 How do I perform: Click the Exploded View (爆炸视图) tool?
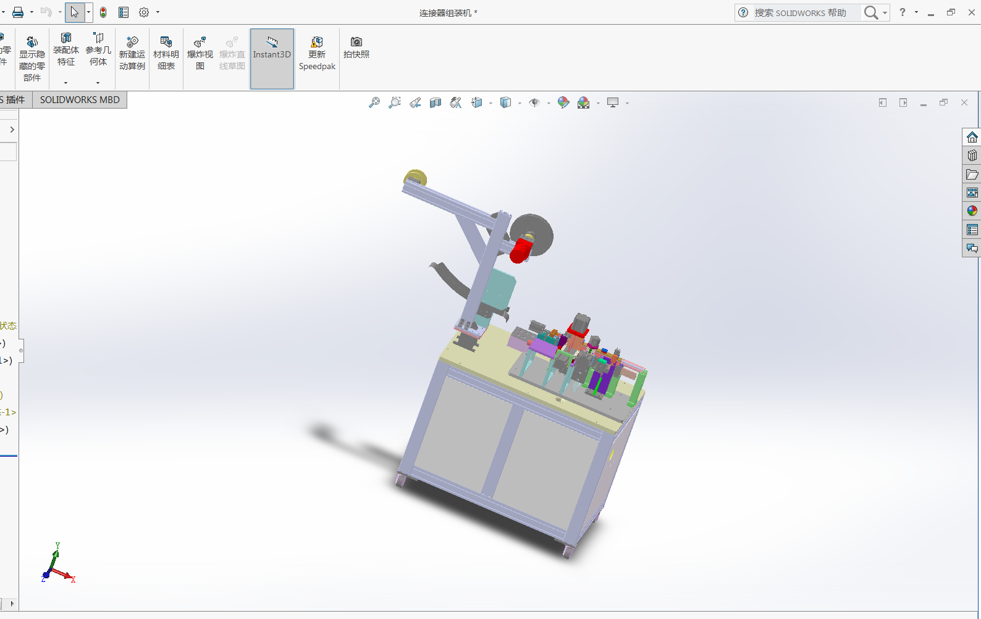point(200,54)
